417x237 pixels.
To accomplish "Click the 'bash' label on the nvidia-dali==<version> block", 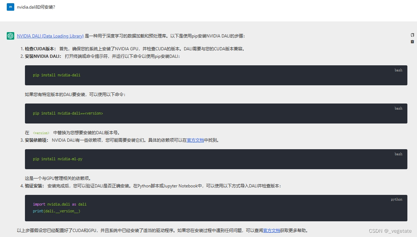I will click(x=398, y=109).
